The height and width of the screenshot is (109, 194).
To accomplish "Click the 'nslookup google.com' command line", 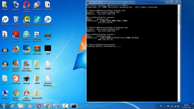I will [x=106, y=11].
